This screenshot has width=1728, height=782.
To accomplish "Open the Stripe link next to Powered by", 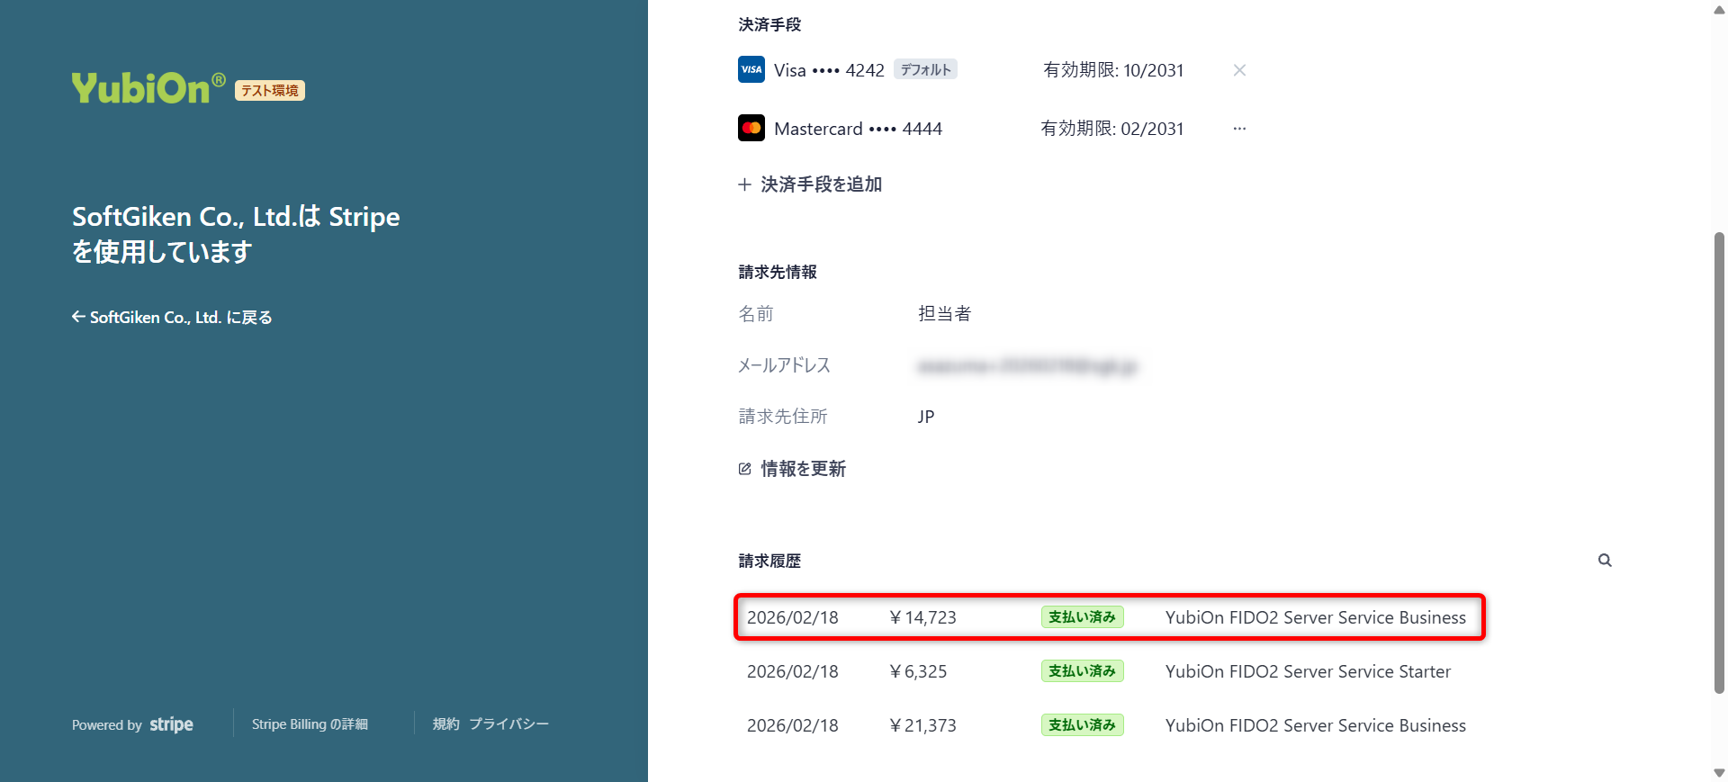I will pyautogui.click(x=171, y=724).
